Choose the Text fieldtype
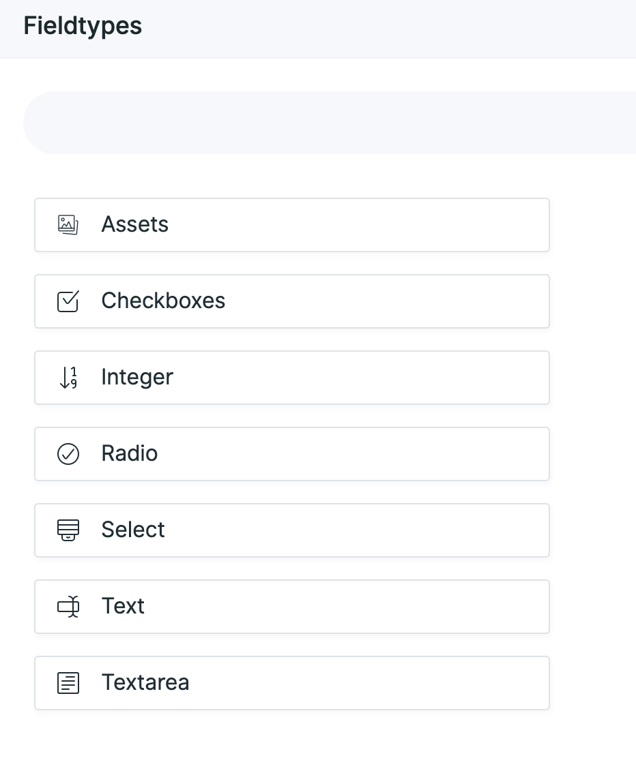The width and height of the screenshot is (636, 758). tap(292, 606)
